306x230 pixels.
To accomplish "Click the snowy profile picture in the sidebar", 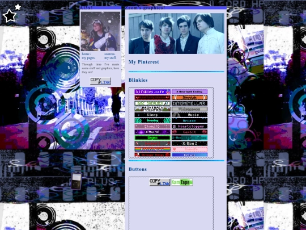I will click(100, 31).
